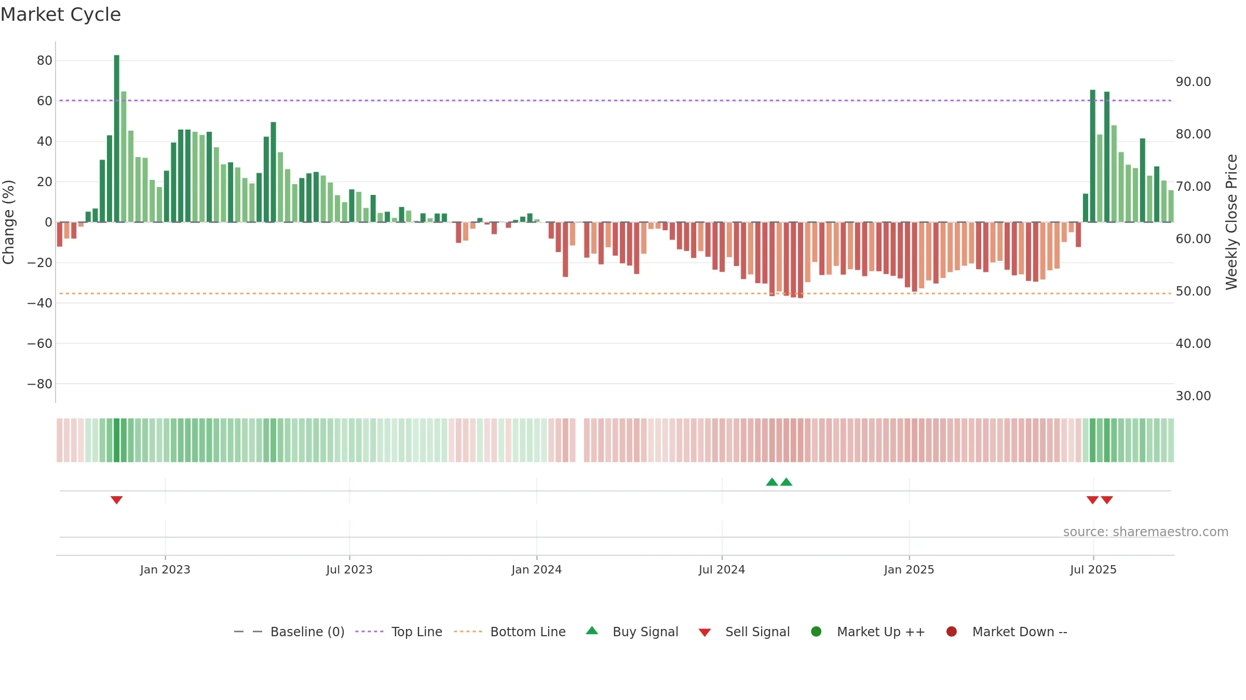Select the earlier sell signal marker near Jul 2025
1246x700 pixels.
pos(1092,500)
